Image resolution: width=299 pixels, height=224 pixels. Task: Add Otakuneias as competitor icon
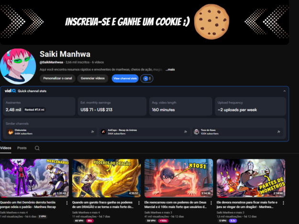click(x=92, y=132)
